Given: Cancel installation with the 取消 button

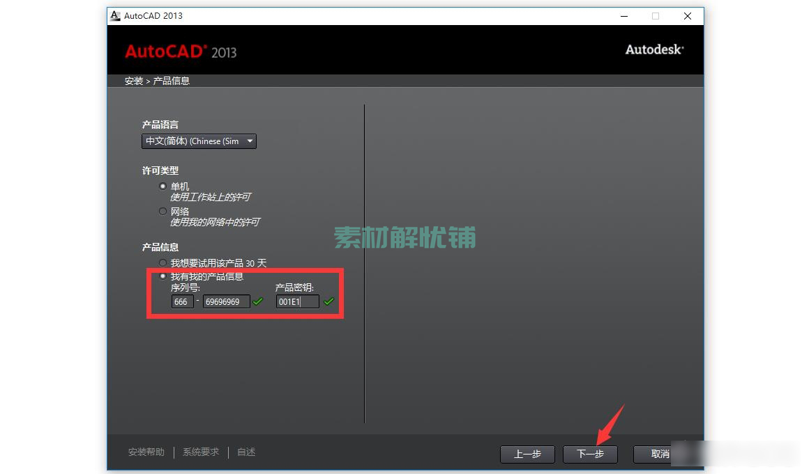Looking at the screenshot, I should pyautogui.click(x=660, y=454).
